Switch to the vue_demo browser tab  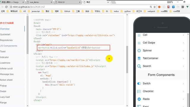coord(39,2)
